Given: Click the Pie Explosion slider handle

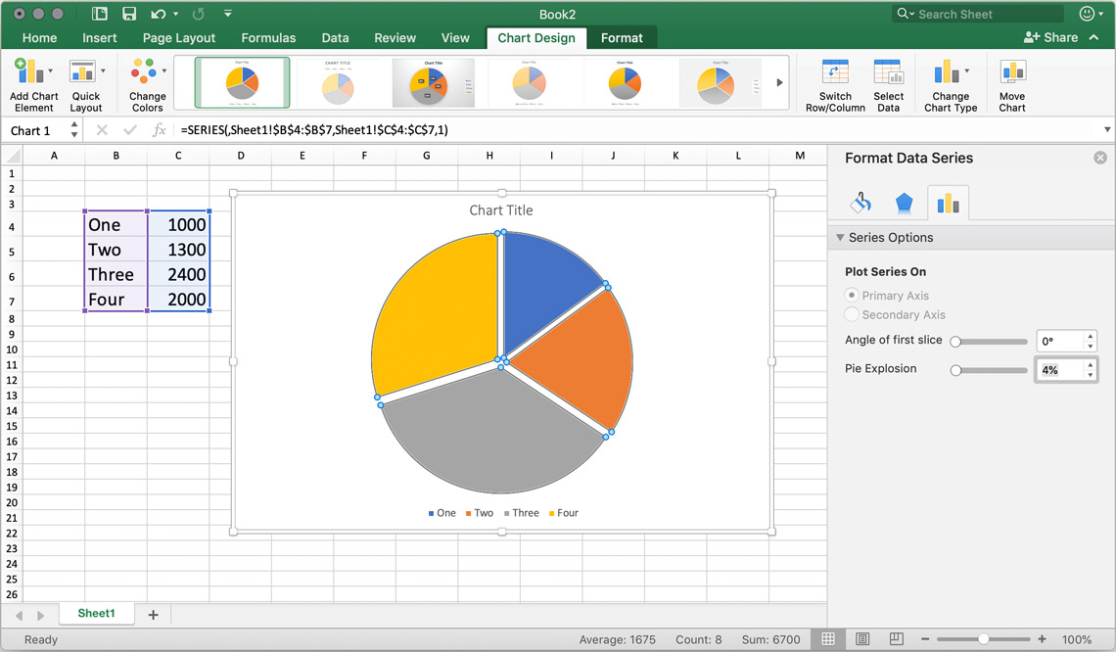Looking at the screenshot, I should (955, 370).
